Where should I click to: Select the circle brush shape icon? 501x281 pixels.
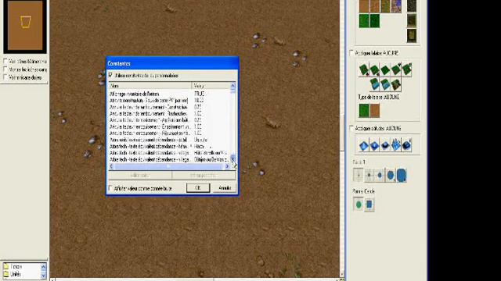(359, 205)
